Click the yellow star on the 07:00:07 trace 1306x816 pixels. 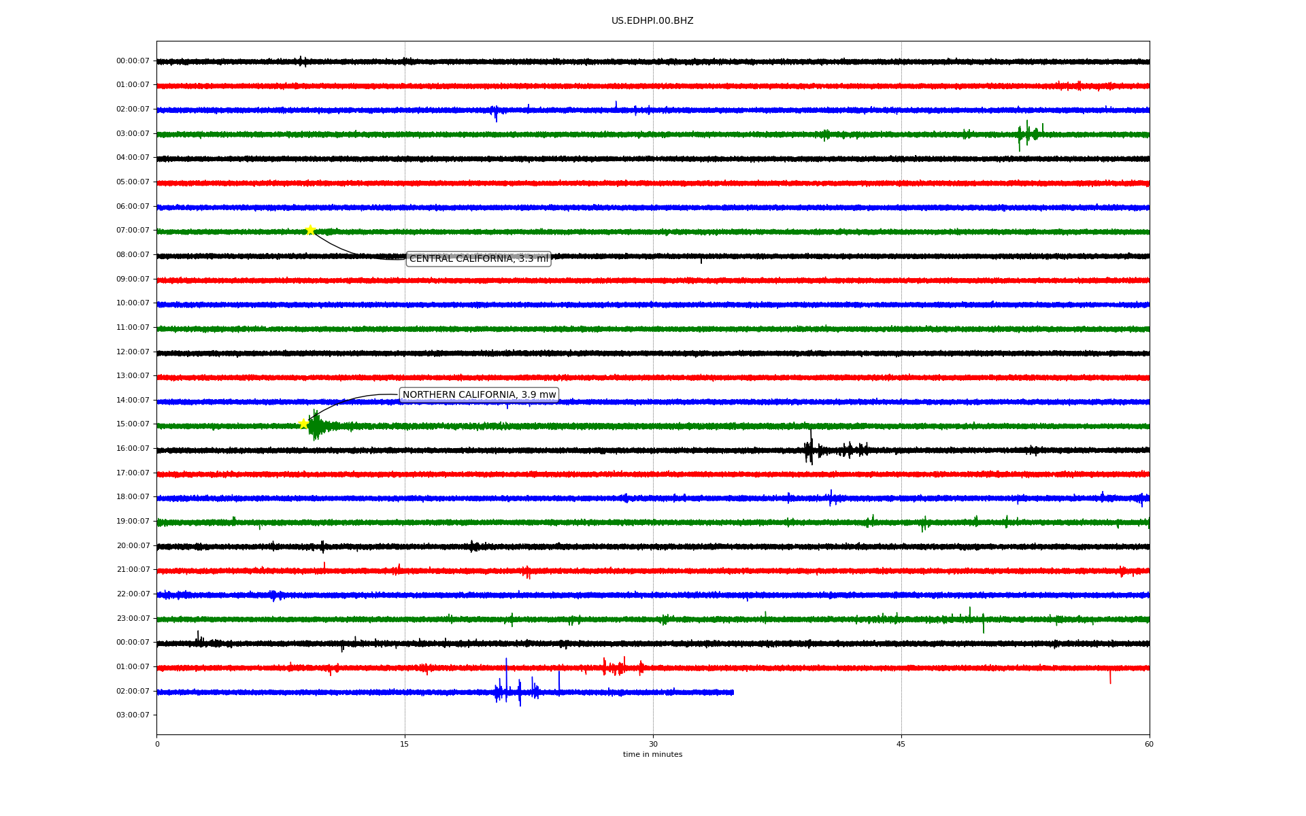coord(310,230)
